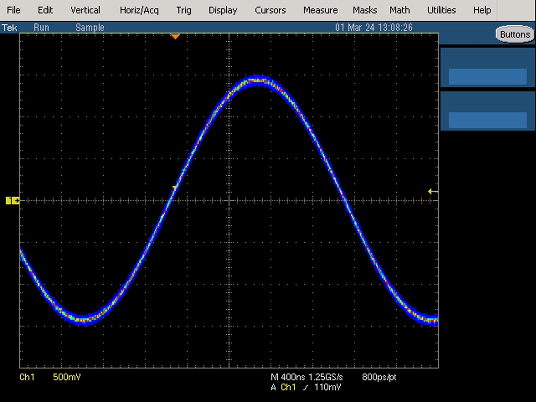The image size is (536, 402).
Task: Open the Vertical menu
Action: 85,10
